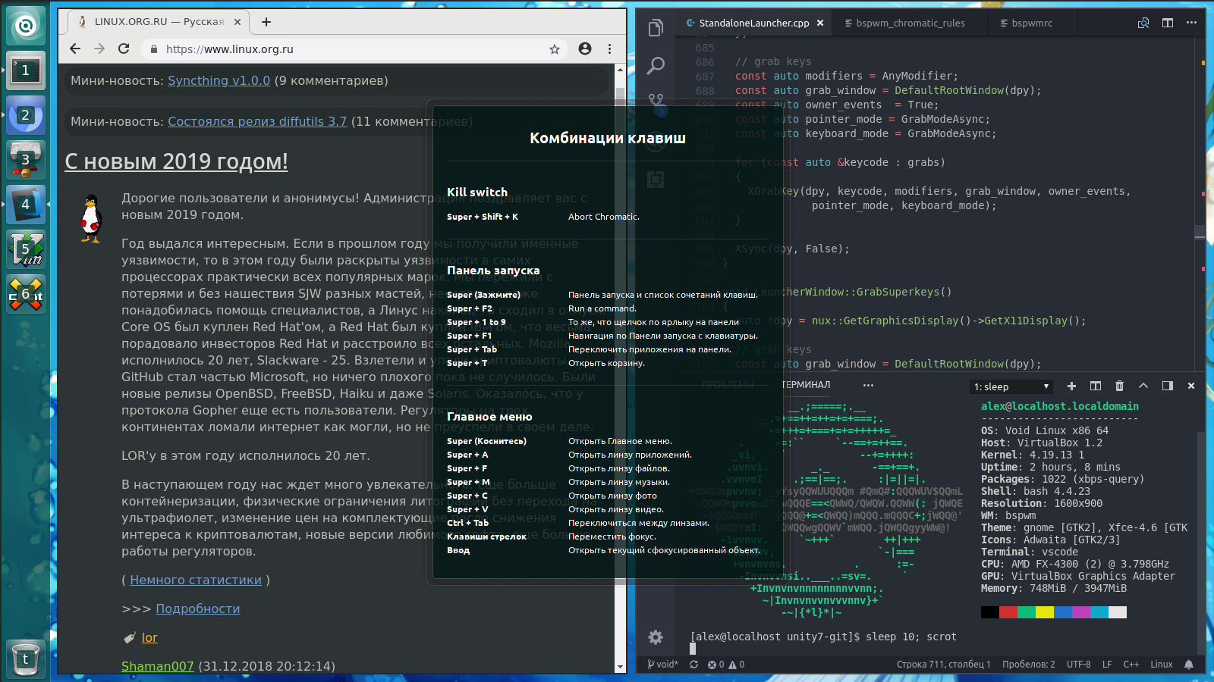This screenshot has height=682, width=1214.
Task: Open the Explorer view in VS Code
Action: click(656, 29)
